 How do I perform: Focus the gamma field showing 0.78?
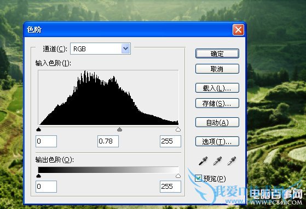tap(108, 141)
